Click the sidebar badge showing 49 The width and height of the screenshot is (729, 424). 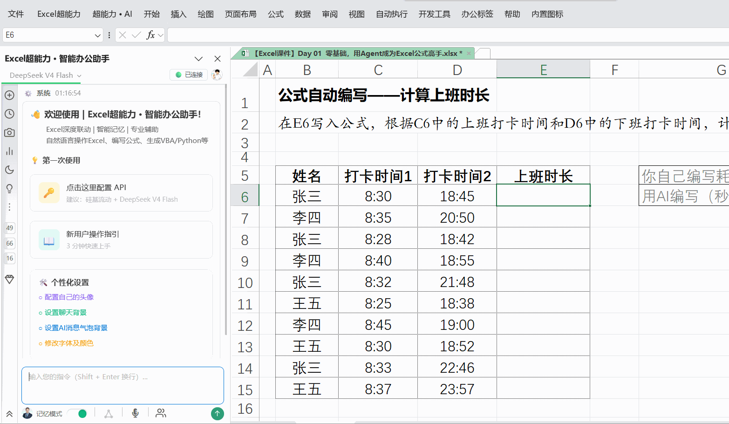[x=10, y=228]
